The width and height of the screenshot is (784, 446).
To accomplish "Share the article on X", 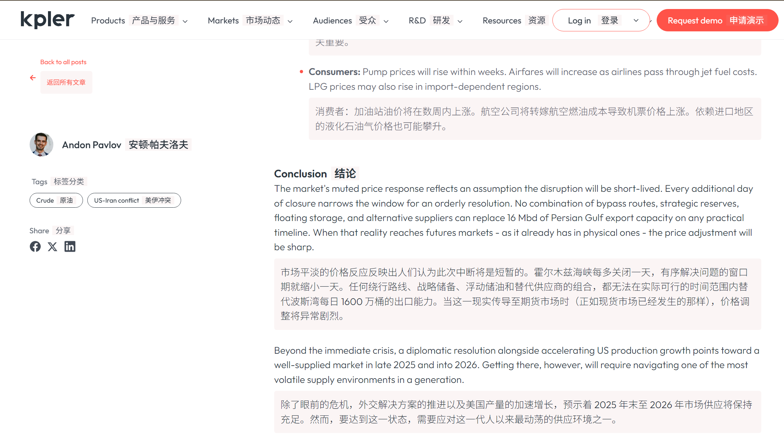I will point(52,247).
